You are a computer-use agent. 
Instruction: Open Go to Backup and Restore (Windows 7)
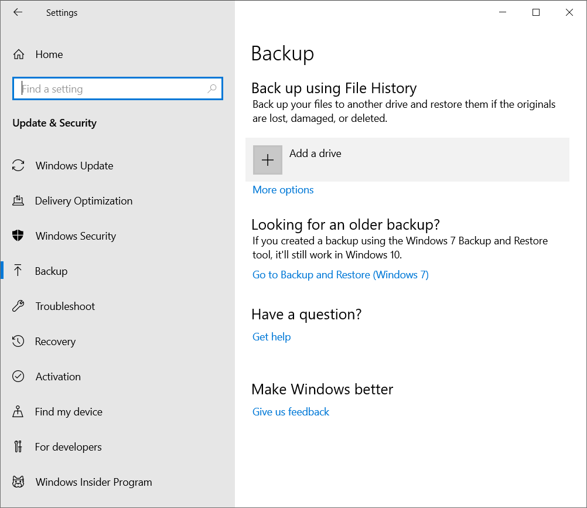pos(340,275)
